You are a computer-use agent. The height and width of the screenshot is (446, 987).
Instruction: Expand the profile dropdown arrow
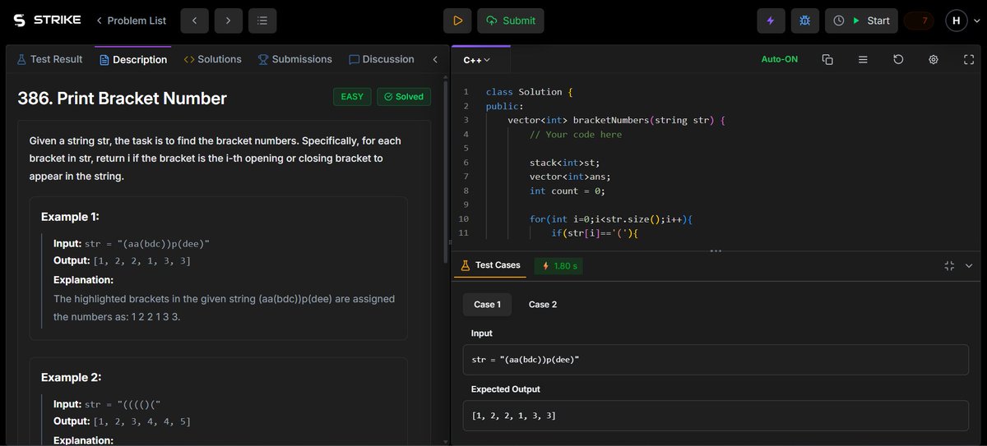[x=976, y=21]
